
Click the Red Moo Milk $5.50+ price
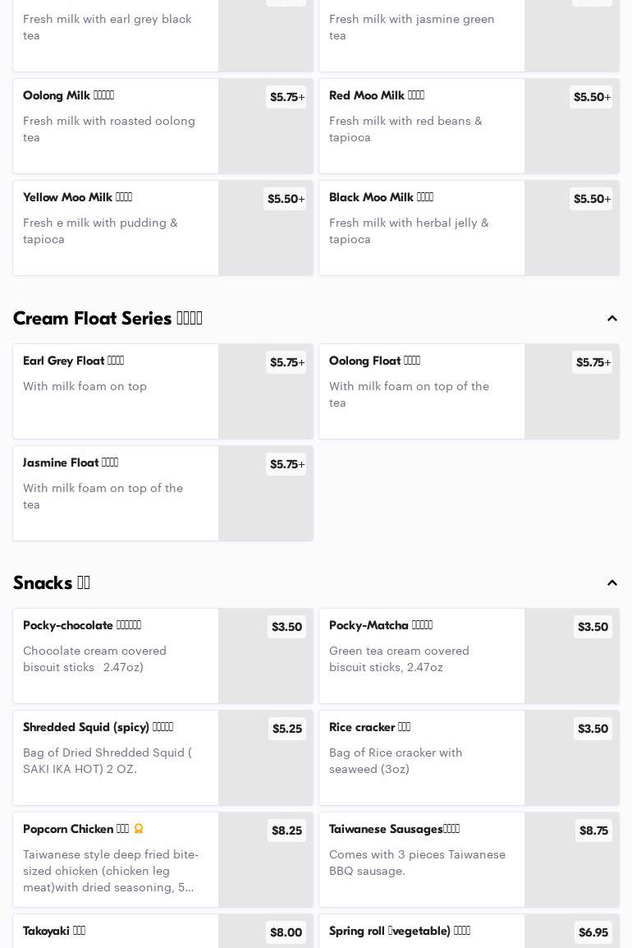(591, 97)
